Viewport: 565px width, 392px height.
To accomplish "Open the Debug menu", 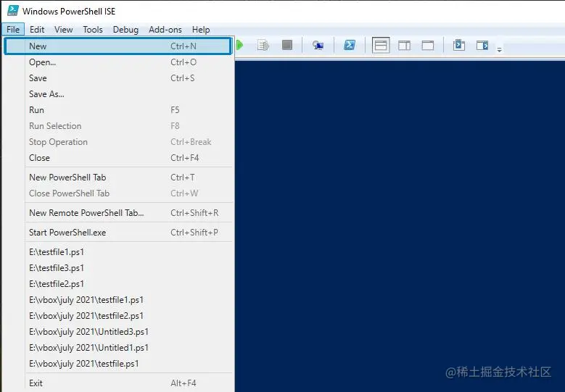I will [125, 30].
